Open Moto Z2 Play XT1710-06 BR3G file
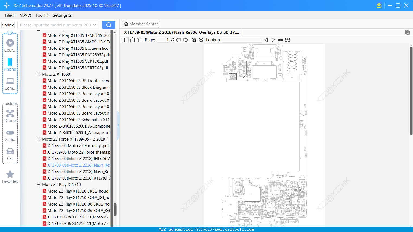Viewport: 413px width, 232px height. point(79,204)
